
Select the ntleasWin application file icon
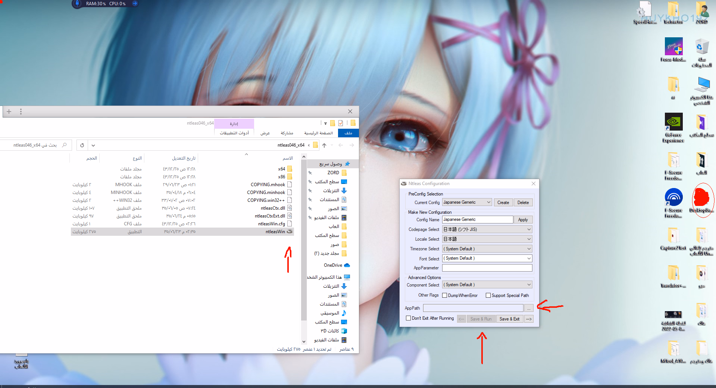tap(290, 232)
